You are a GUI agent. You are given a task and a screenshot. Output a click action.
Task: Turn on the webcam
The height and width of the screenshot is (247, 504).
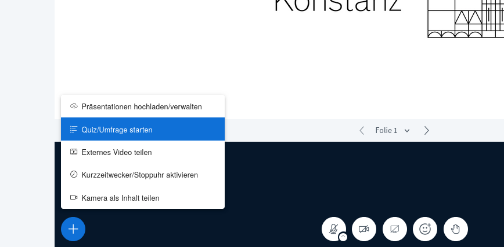click(x=364, y=229)
